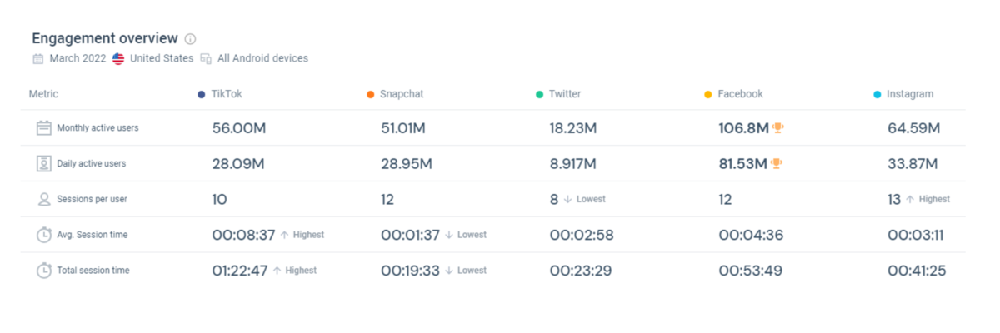Viewport: 1000px width, 333px height.
Task: Click the down arrow beside 00:01:37 Lowest
Action: click(x=449, y=236)
